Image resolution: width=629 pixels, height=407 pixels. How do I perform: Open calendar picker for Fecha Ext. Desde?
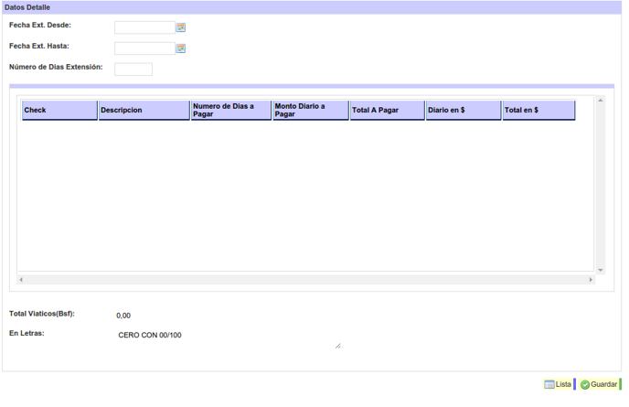(181, 27)
